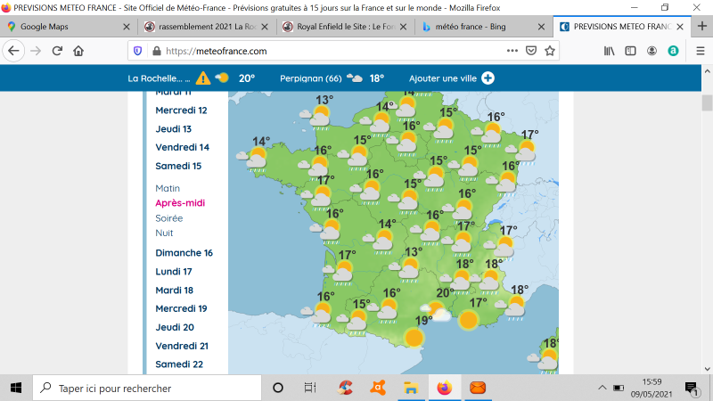Screen dimensions: 713x401
Task: Select forecast day Mardi 18
Action: [174, 291]
